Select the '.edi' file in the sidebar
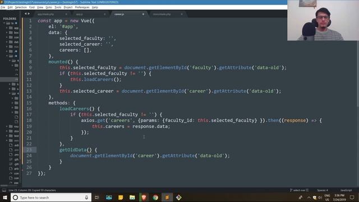This screenshot has width=359, height=202. tap(13, 145)
